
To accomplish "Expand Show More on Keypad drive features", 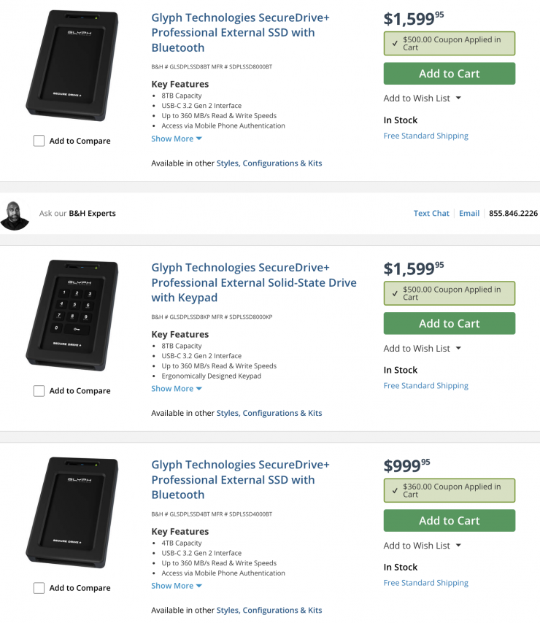I will click(177, 389).
